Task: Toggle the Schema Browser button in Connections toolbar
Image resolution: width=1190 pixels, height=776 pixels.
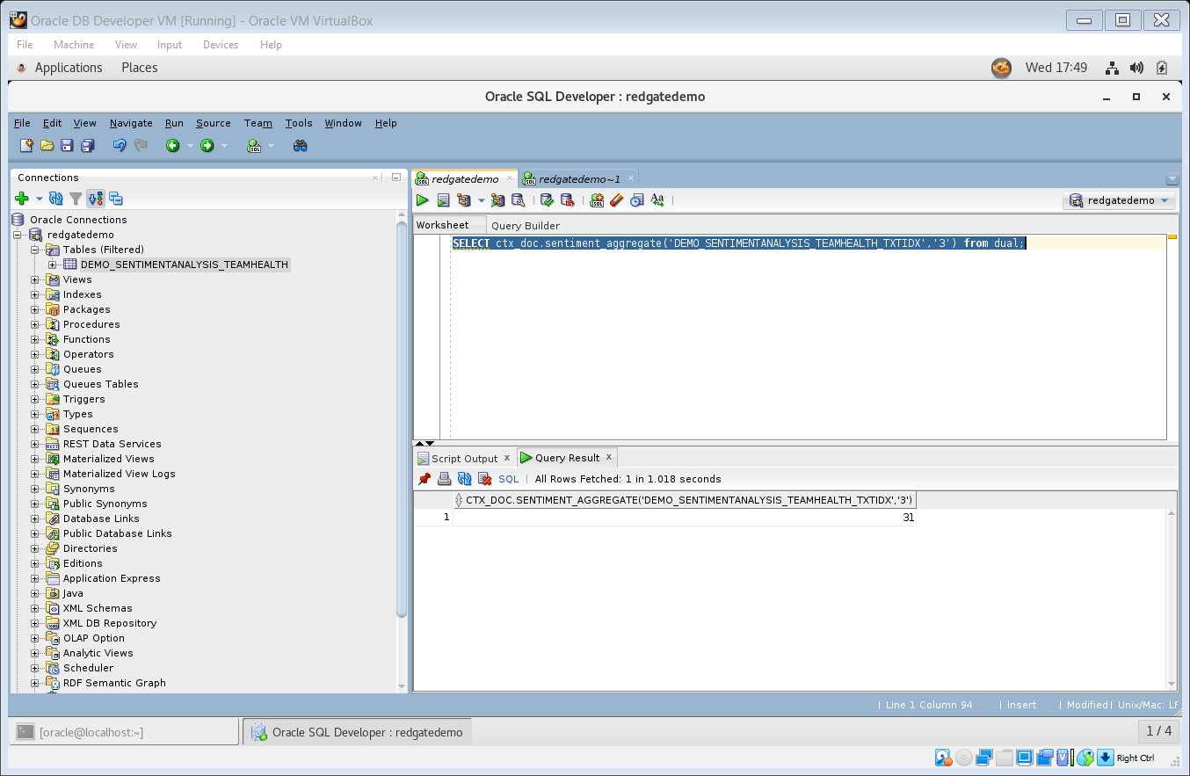Action: (96, 199)
